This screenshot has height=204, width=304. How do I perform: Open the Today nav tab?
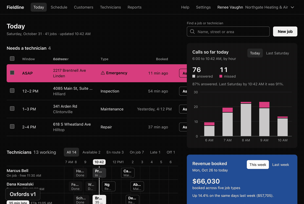point(39,7)
